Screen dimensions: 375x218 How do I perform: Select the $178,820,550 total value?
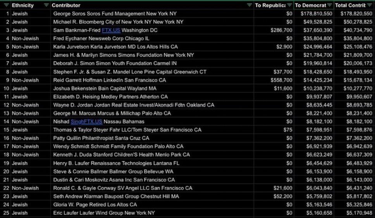coord(356,14)
